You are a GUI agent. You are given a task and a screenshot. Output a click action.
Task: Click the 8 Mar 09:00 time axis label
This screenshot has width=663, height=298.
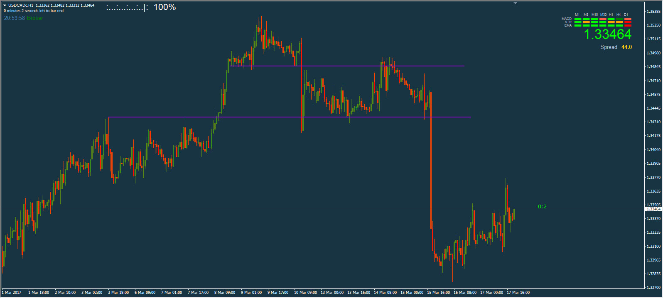coord(225,293)
